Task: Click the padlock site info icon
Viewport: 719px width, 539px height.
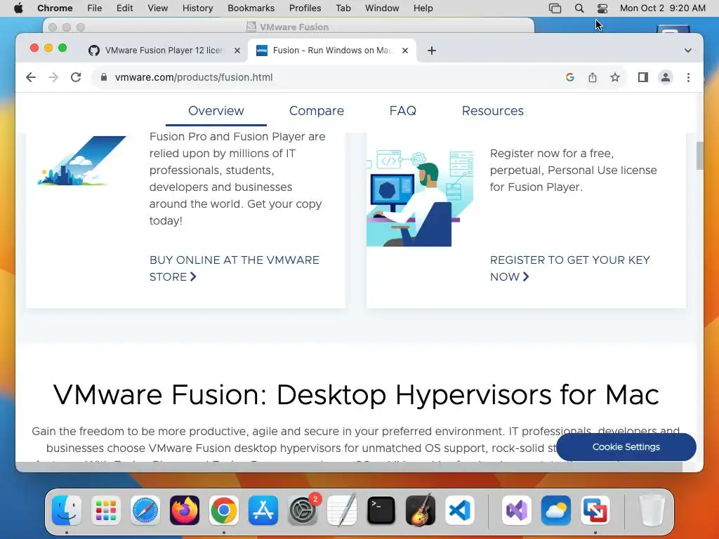Action: pyautogui.click(x=104, y=77)
